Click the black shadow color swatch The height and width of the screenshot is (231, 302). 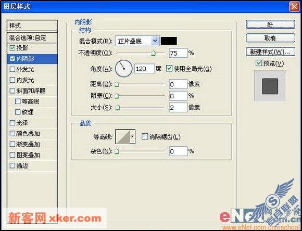(x=169, y=41)
